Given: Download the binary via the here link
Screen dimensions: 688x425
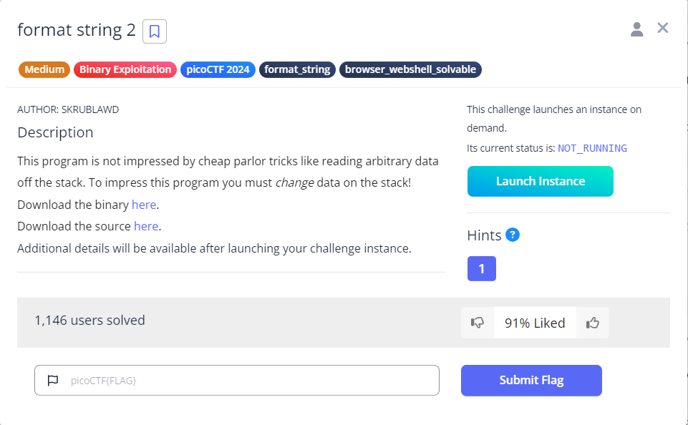Looking at the screenshot, I should [x=144, y=205].
